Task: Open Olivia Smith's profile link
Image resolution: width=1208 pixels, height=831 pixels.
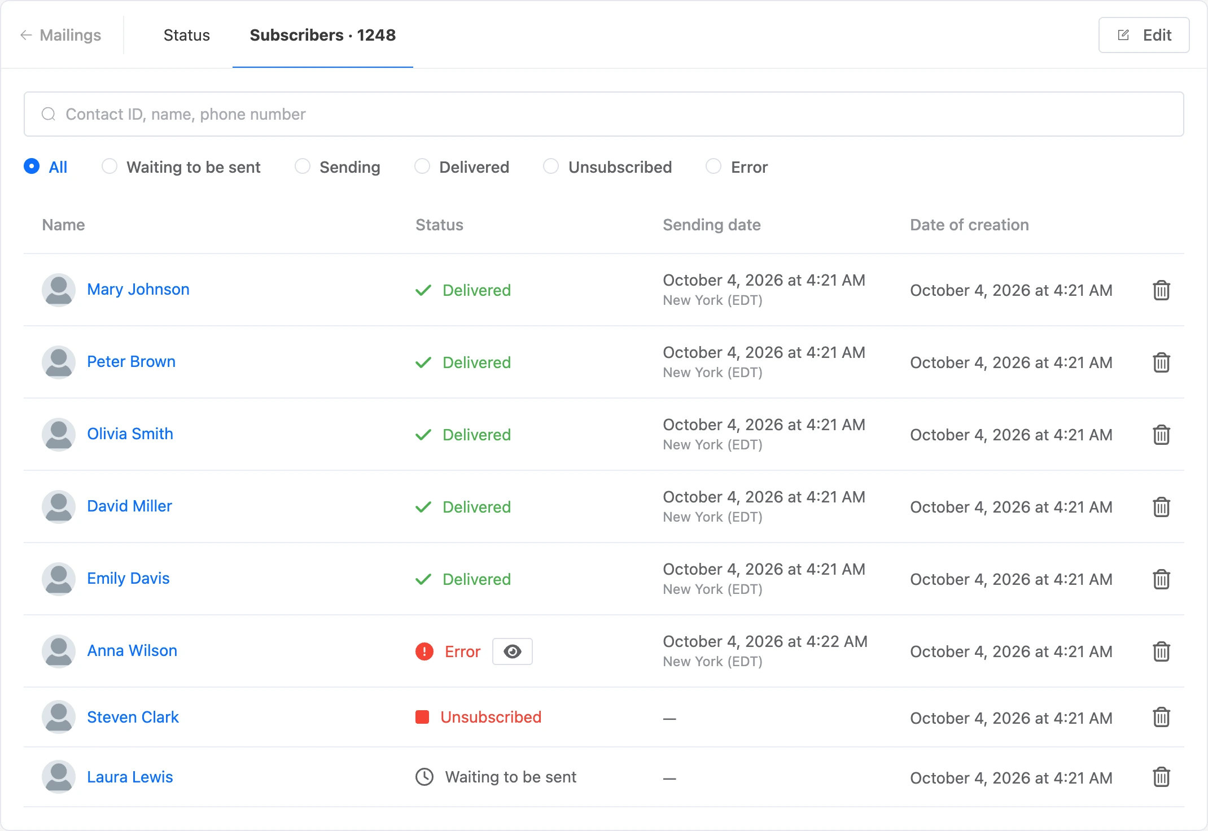Action: click(130, 434)
